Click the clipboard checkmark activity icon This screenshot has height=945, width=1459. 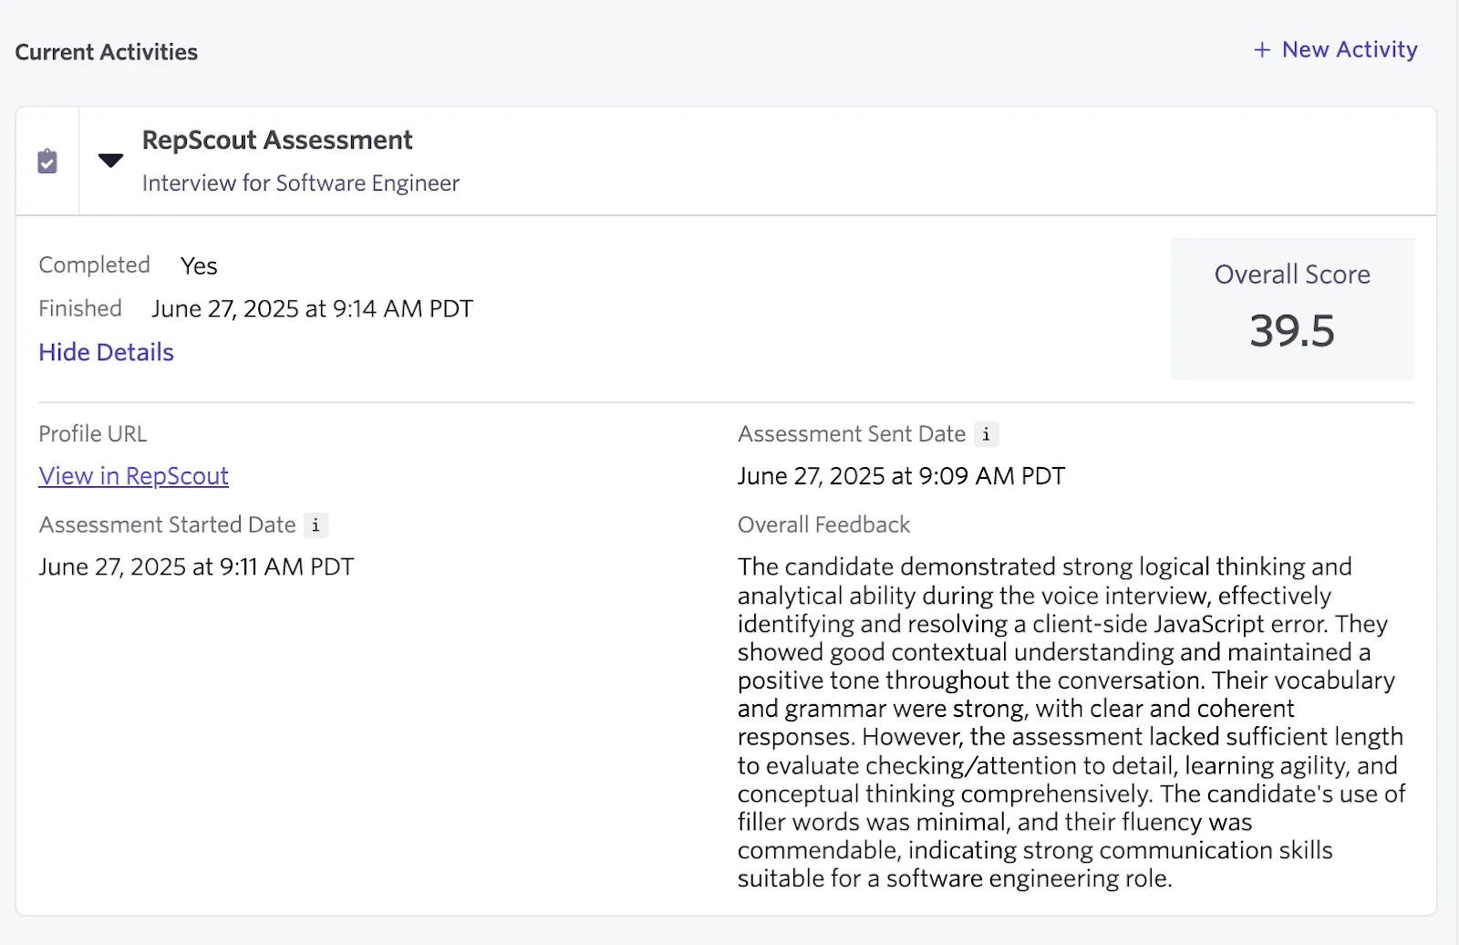pyautogui.click(x=47, y=161)
